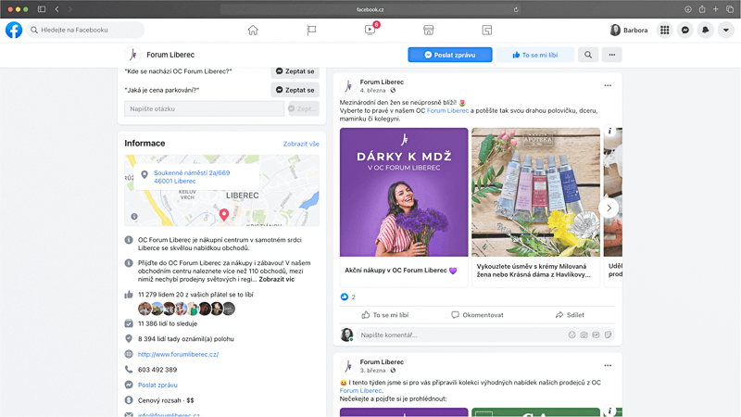Like the MDŽ post
This screenshot has width=741, height=417.
pyautogui.click(x=384, y=315)
